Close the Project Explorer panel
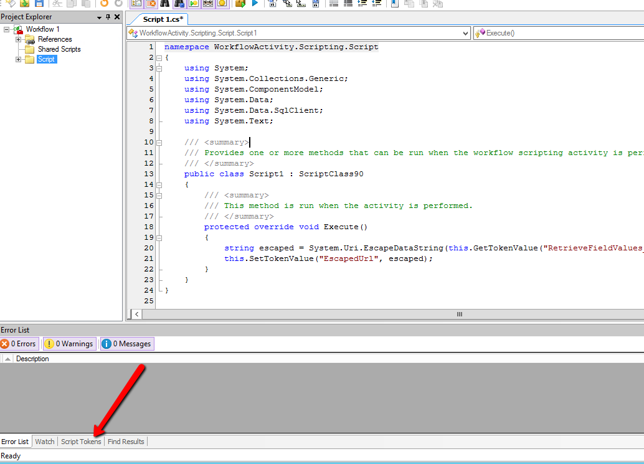The image size is (644, 464). click(117, 17)
